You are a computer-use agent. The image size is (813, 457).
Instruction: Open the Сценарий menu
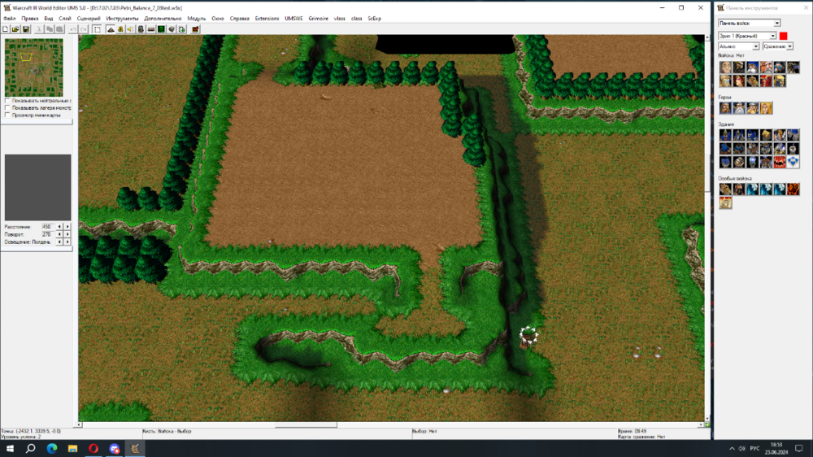click(x=89, y=18)
